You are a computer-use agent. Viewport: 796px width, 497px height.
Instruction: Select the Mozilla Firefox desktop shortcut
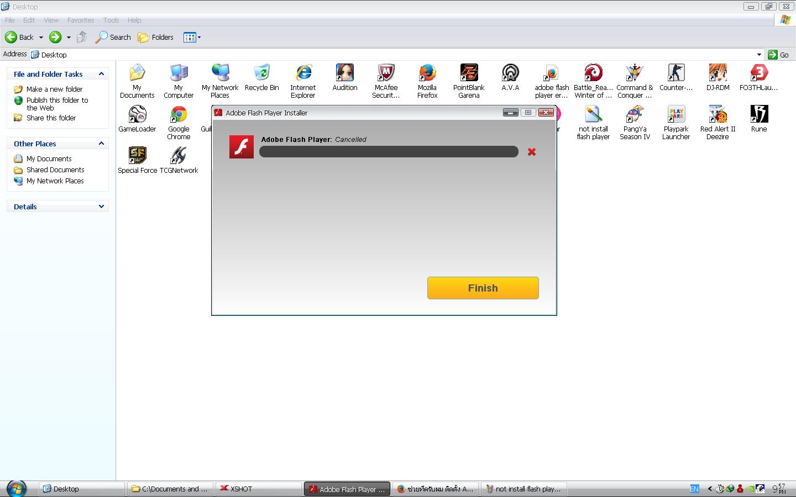coord(427,81)
